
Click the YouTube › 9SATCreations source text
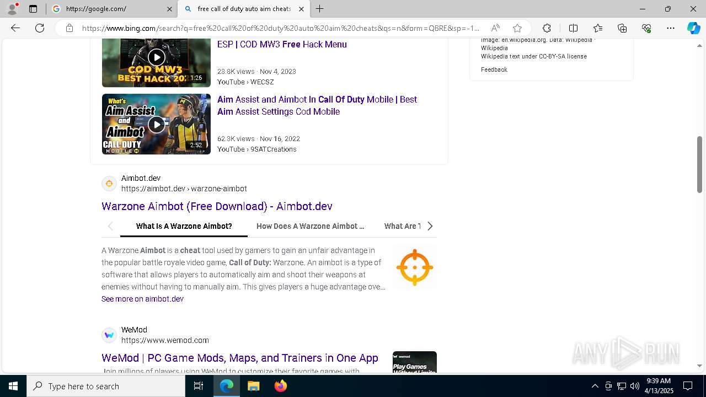[x=257, y=149]
